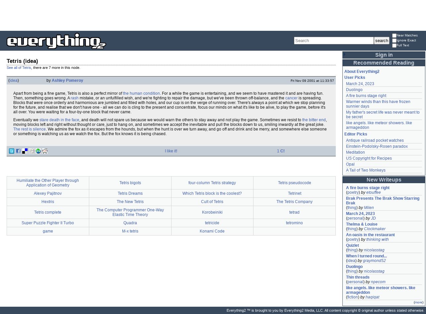Share writeup on Twitter icon
426x314 pixels.
pyautogui.click(x=12, y=151)
